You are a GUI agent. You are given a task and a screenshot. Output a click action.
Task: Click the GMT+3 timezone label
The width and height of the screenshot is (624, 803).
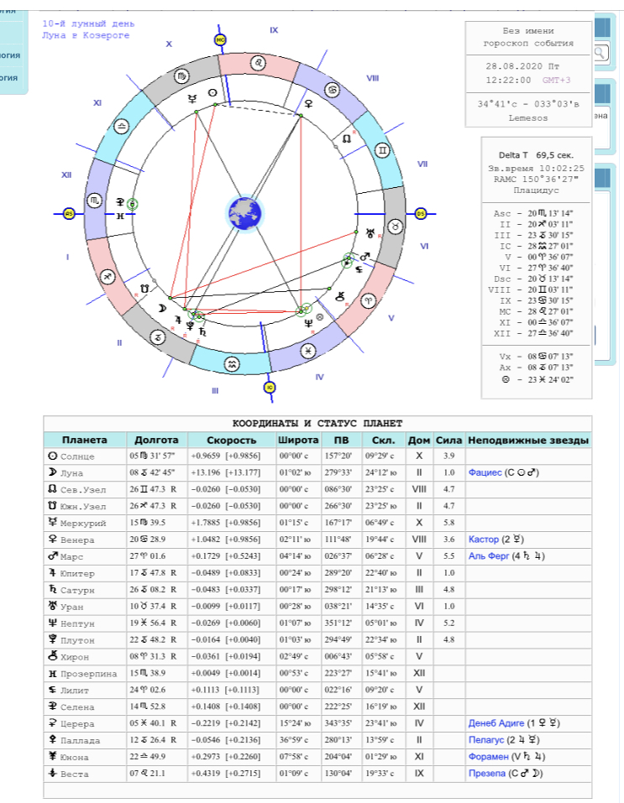point(556,81)
